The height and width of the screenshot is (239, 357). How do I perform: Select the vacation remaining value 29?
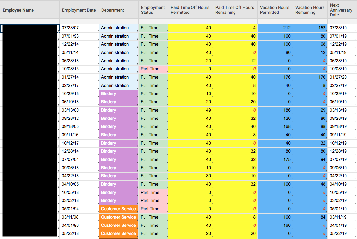point(310,110)
